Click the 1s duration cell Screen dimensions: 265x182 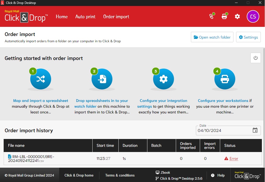124,159
